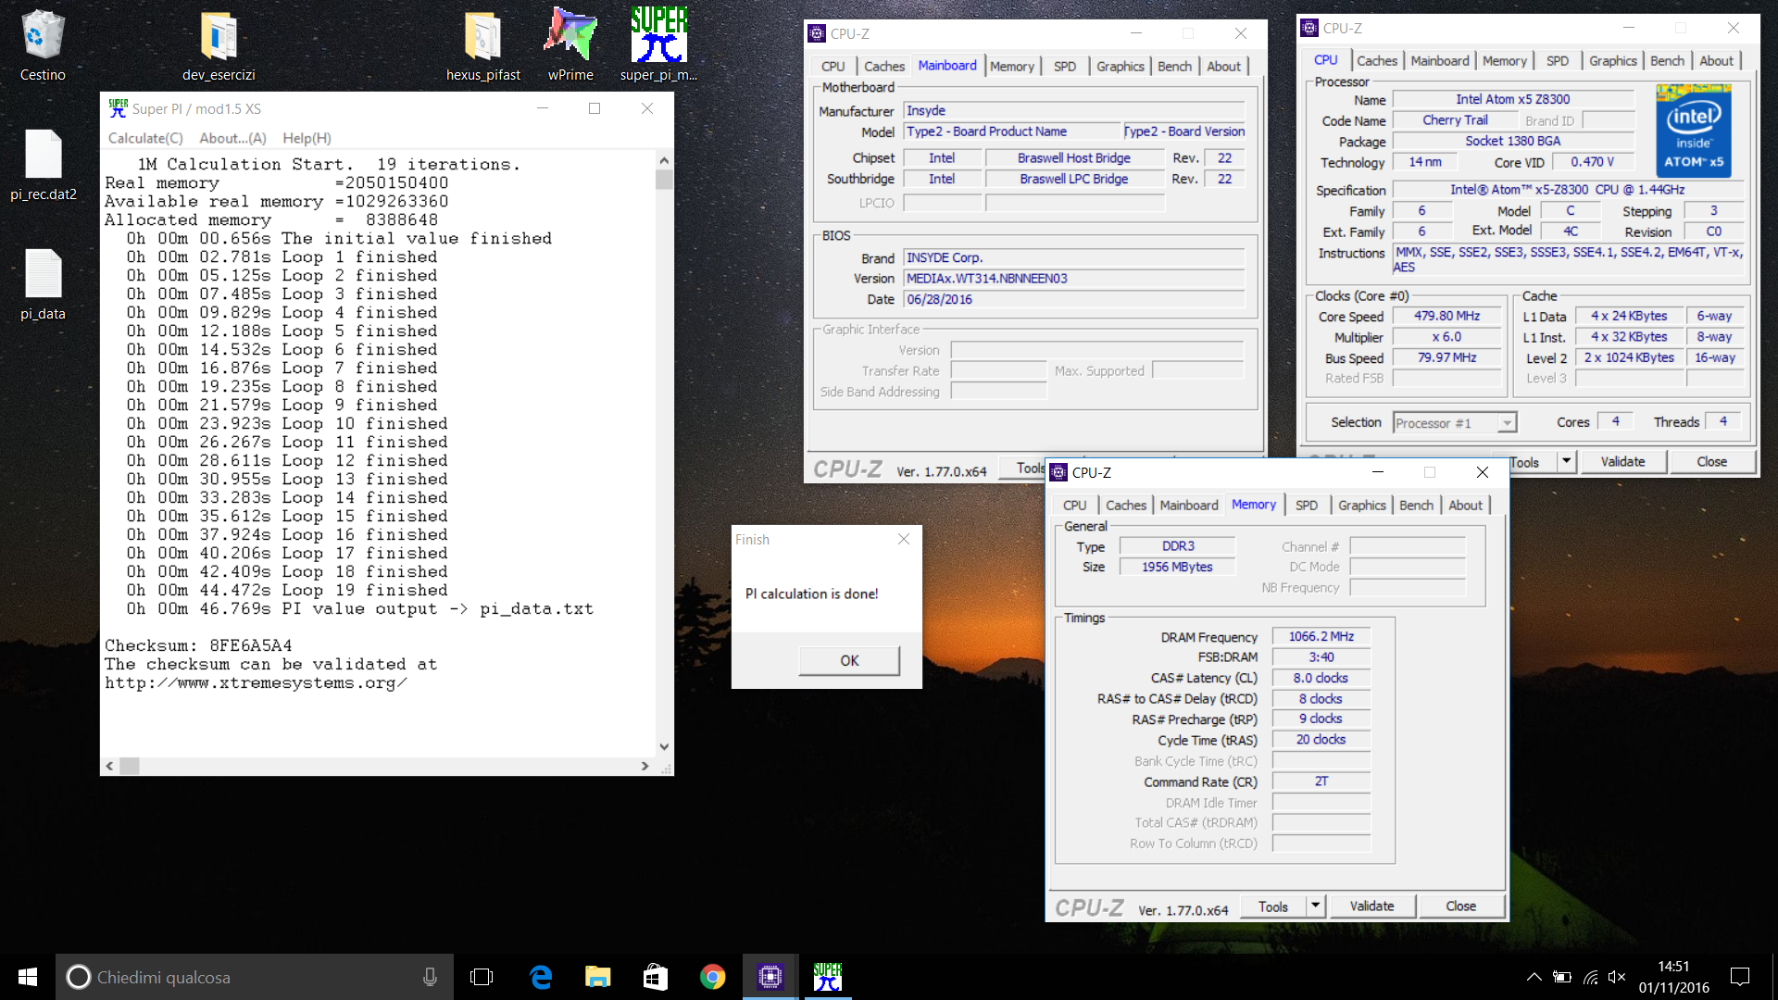Launch Google Chrome from the taskbar
This screenshot has height=1000, width=1778.
tap(712, 977)
